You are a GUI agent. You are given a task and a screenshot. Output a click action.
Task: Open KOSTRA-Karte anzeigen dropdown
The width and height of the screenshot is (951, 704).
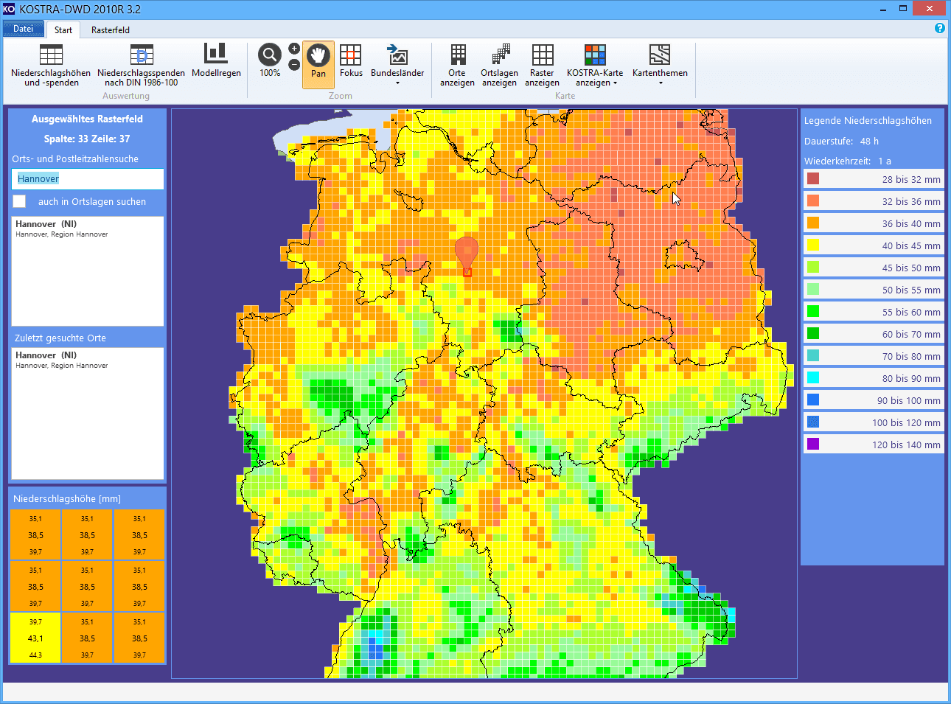tap(595, 65)
